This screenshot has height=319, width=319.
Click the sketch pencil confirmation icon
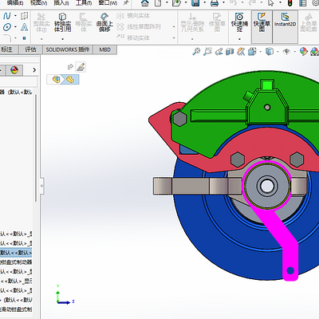pyautogui.click(x=81, y=67)
